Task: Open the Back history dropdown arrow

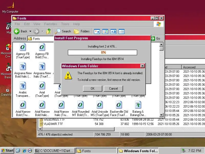Action: 30,31
